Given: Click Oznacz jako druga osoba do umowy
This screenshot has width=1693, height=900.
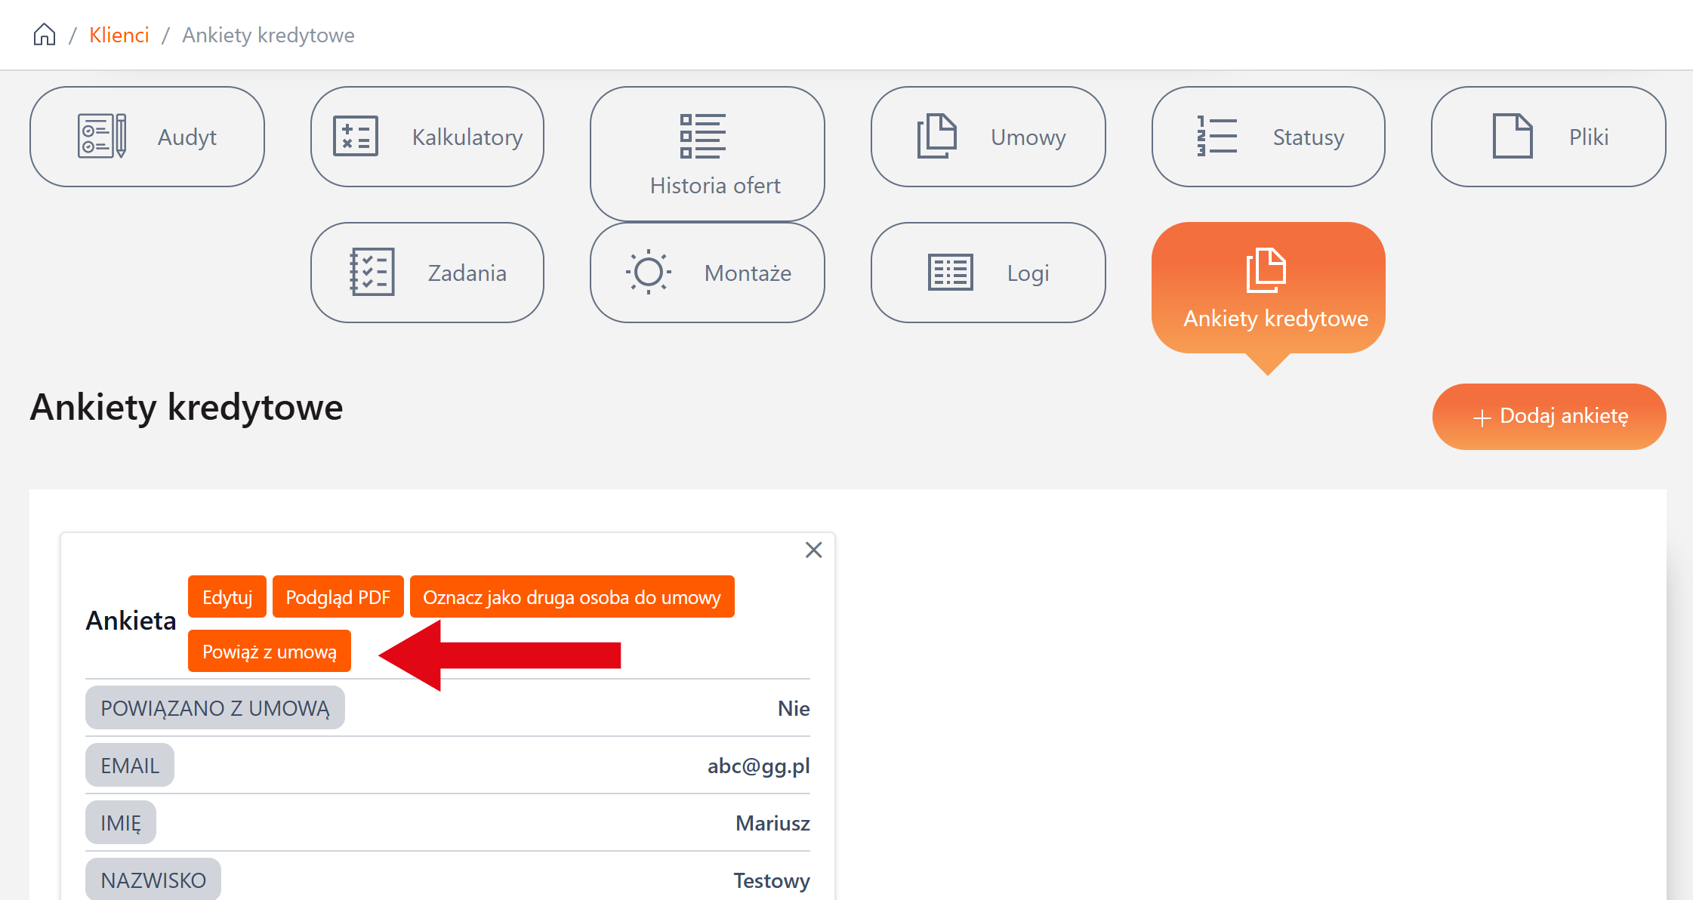Looking at the screenshot, I should pos(572,597).
